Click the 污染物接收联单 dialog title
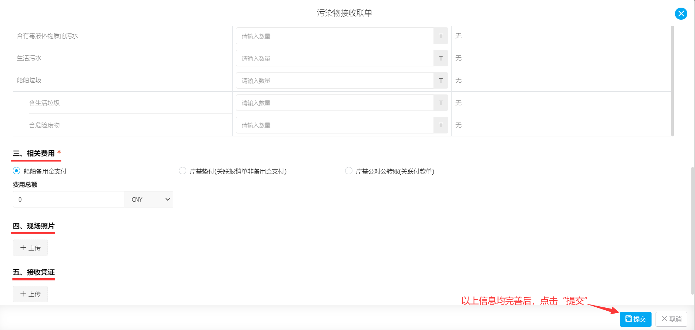695x330 pixels. [x=344, y=13]
